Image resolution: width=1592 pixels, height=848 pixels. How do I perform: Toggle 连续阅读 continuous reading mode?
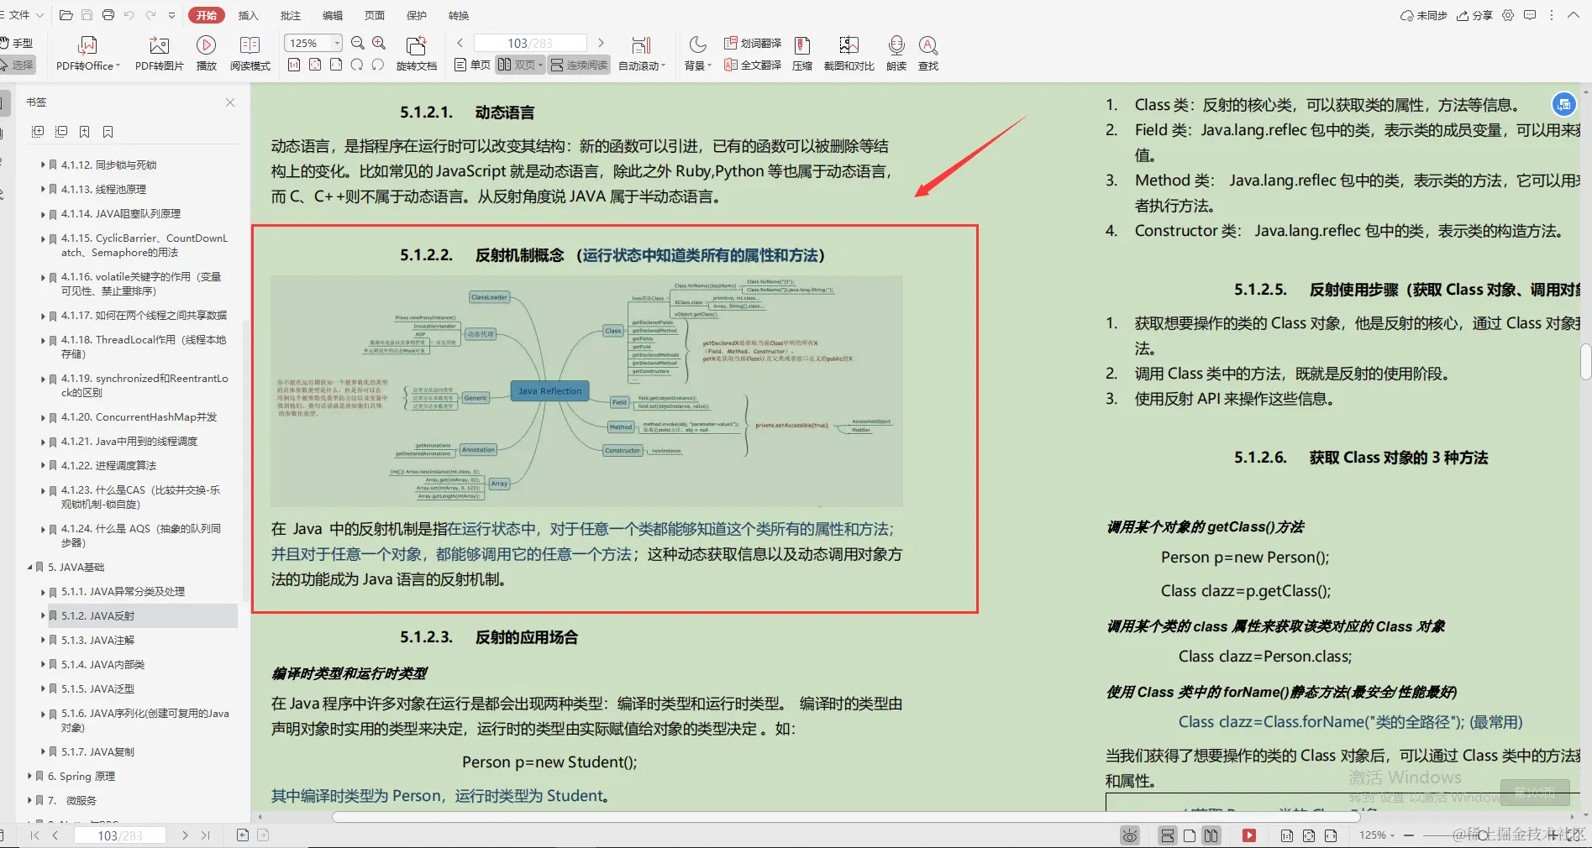click(x=578, y=65)
